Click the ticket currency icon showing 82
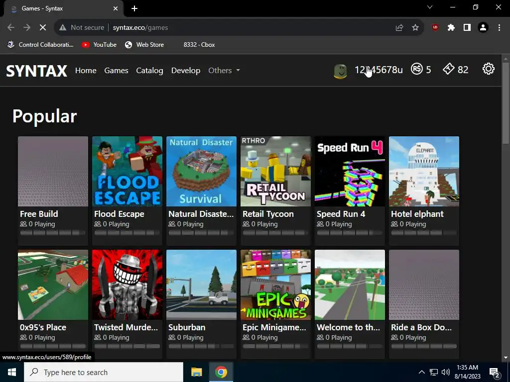 pos(449,69)
